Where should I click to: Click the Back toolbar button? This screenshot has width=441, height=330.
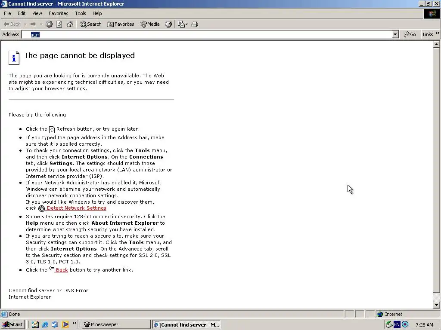point(12,24)
